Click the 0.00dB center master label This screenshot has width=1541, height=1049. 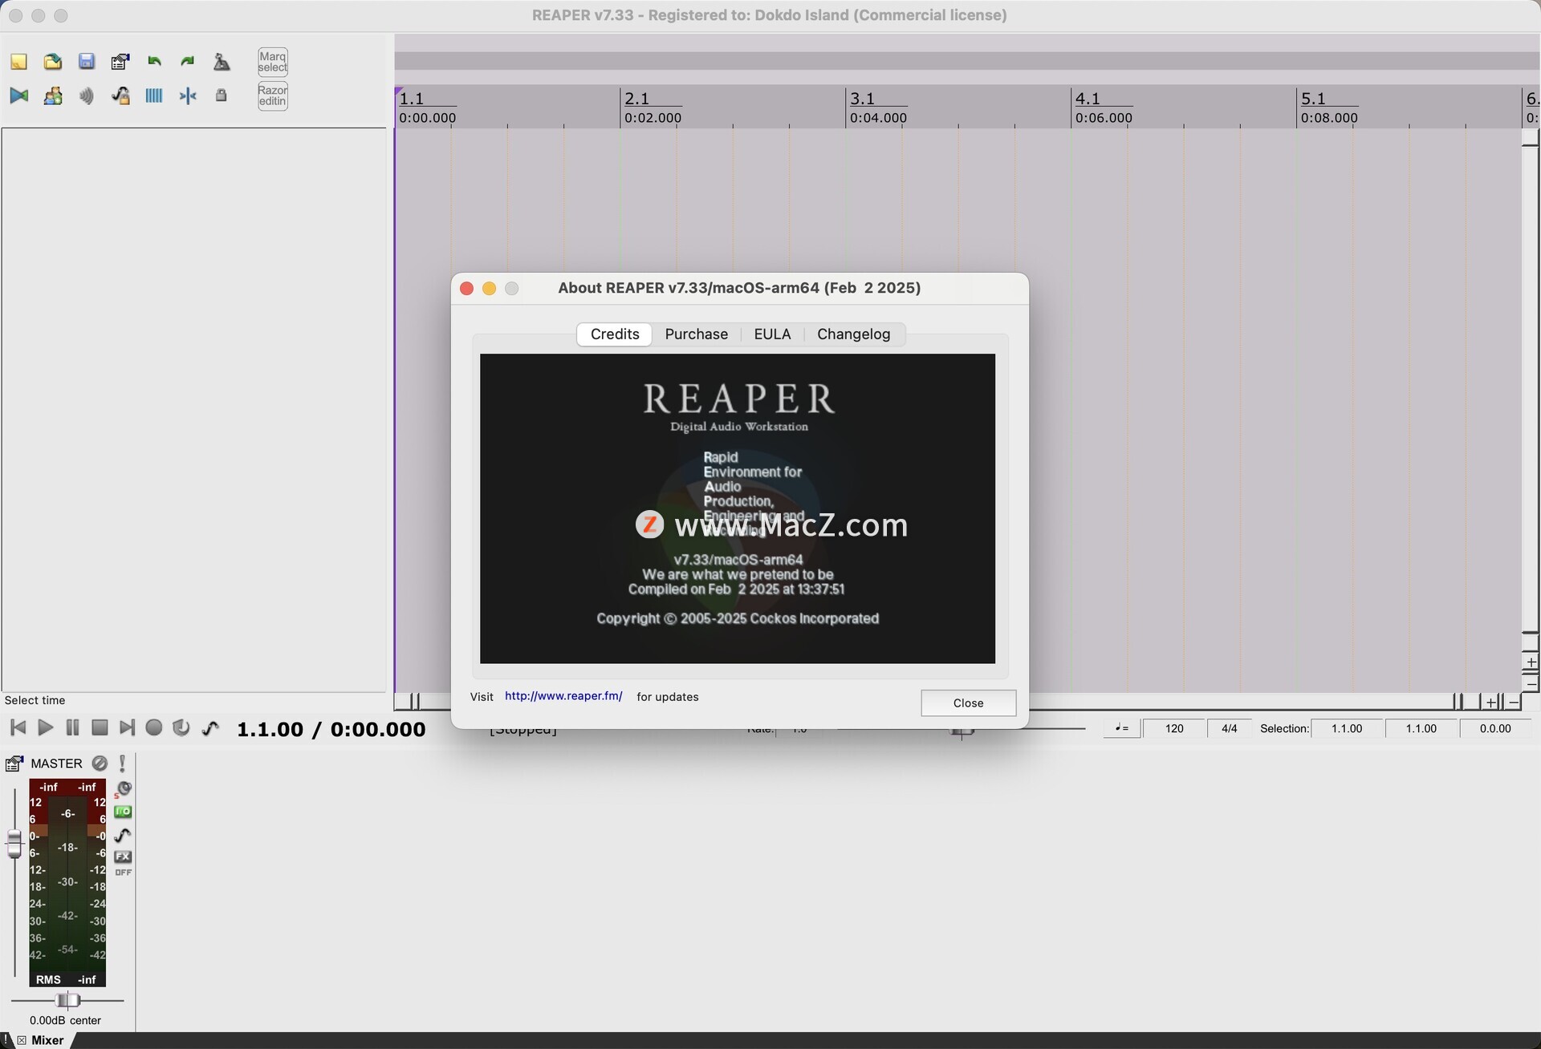click(65, 1021)
